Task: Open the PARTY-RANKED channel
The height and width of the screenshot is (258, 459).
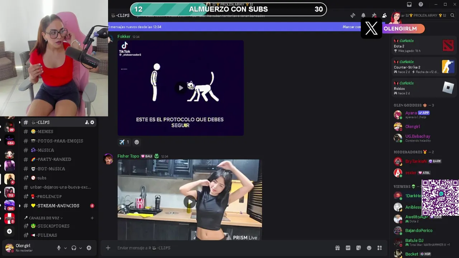Action: pos(58,159)
